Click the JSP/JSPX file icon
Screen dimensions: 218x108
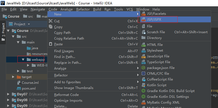[x=143, y=20]
